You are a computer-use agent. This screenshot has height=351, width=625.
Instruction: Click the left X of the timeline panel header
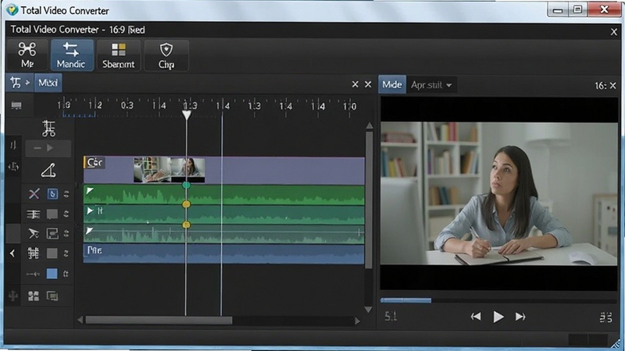pos(355,84)
